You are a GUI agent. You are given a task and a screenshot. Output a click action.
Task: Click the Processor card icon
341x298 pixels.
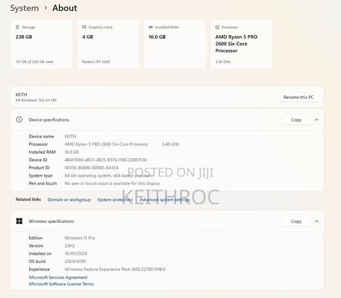(217, 27)
